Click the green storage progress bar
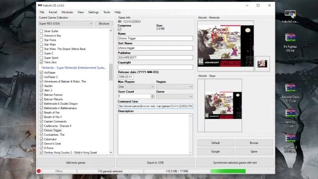The width and height of the screenshot is (318, 179). [228, 171]
